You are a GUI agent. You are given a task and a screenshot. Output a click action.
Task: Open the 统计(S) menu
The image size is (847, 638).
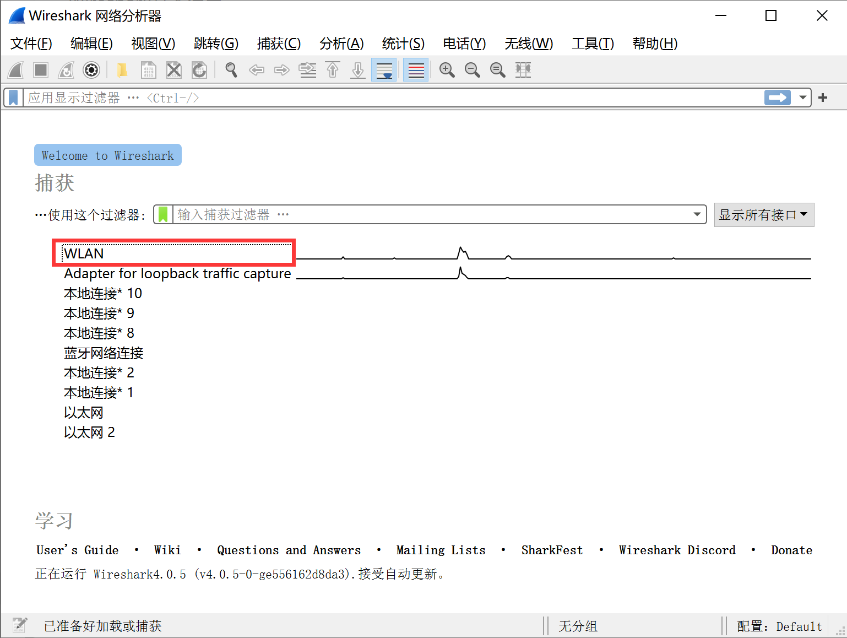tap(403, 44)
